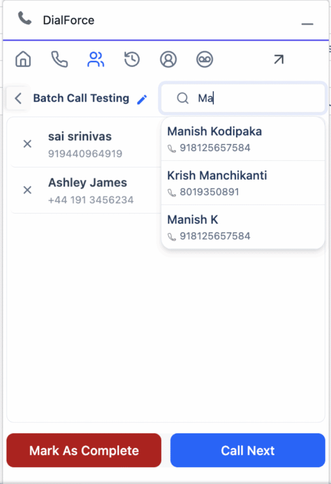The image size is (331, 484).
Task: Click the Ashley James contact entry
Action: coord(91,190)
